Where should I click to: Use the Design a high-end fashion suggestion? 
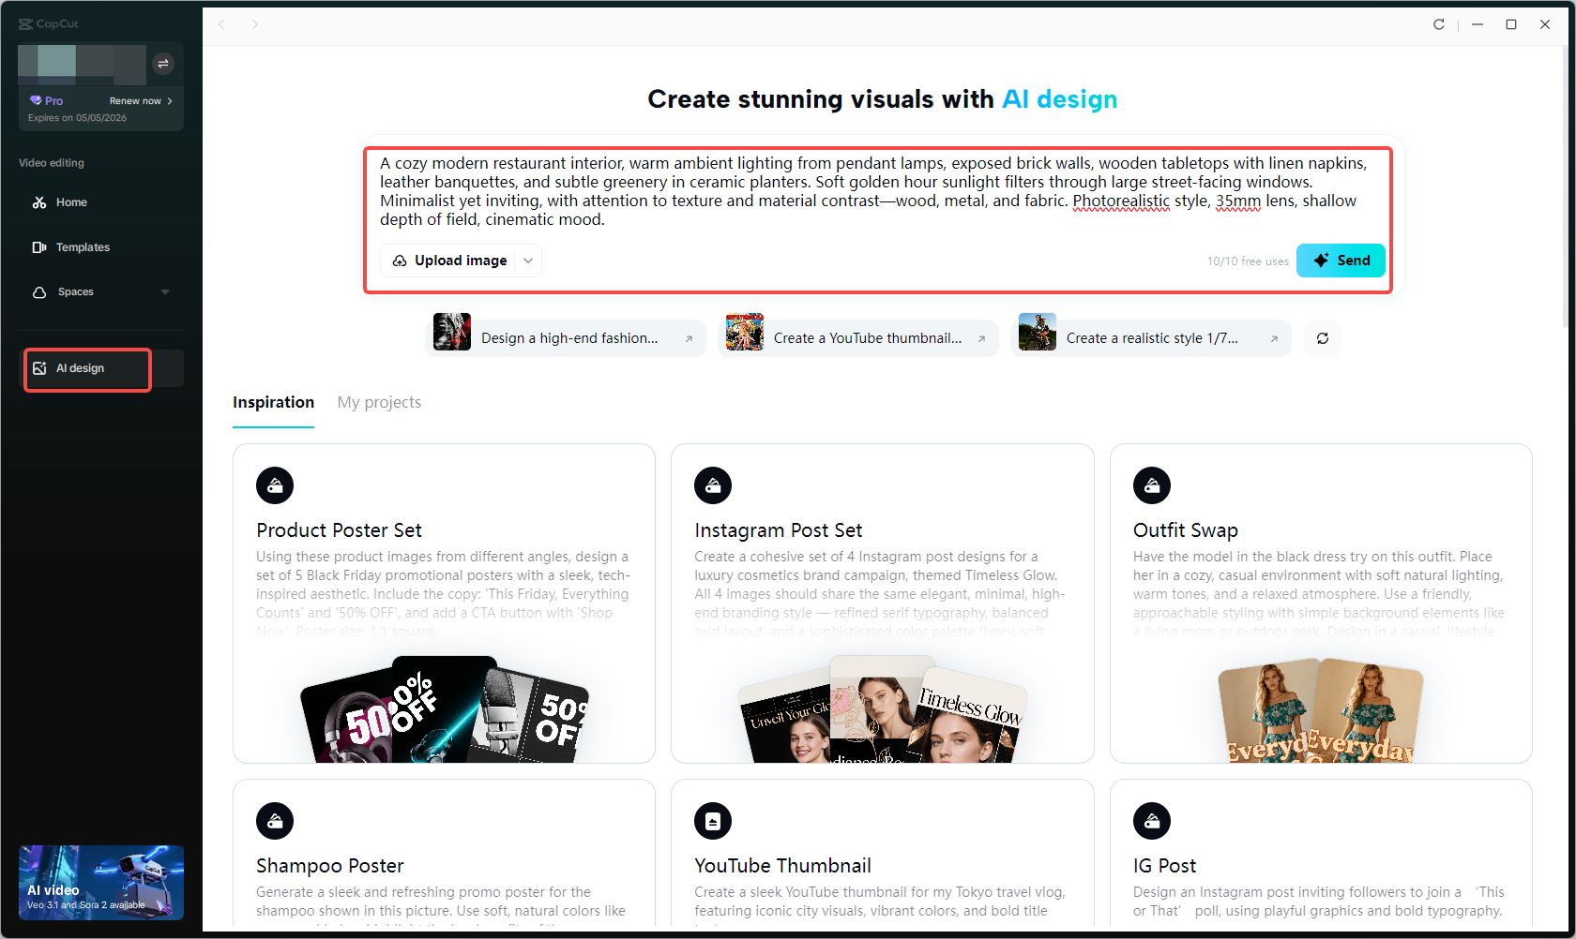point(566,338)
